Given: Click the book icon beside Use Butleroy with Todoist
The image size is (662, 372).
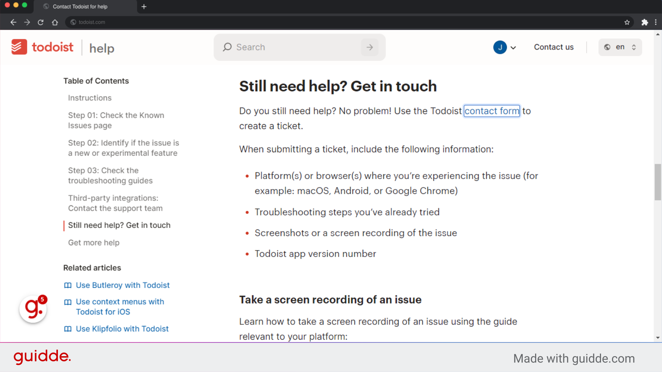Looking at the screenshot, I should click(x=68, y=286).
